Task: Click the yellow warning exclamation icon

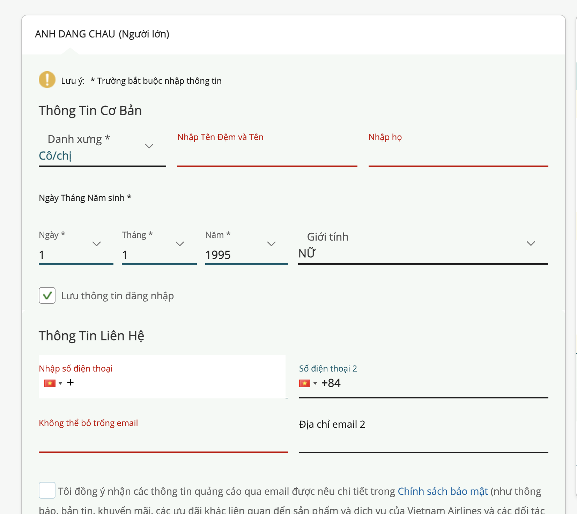Action: click(x=47, y=80)
